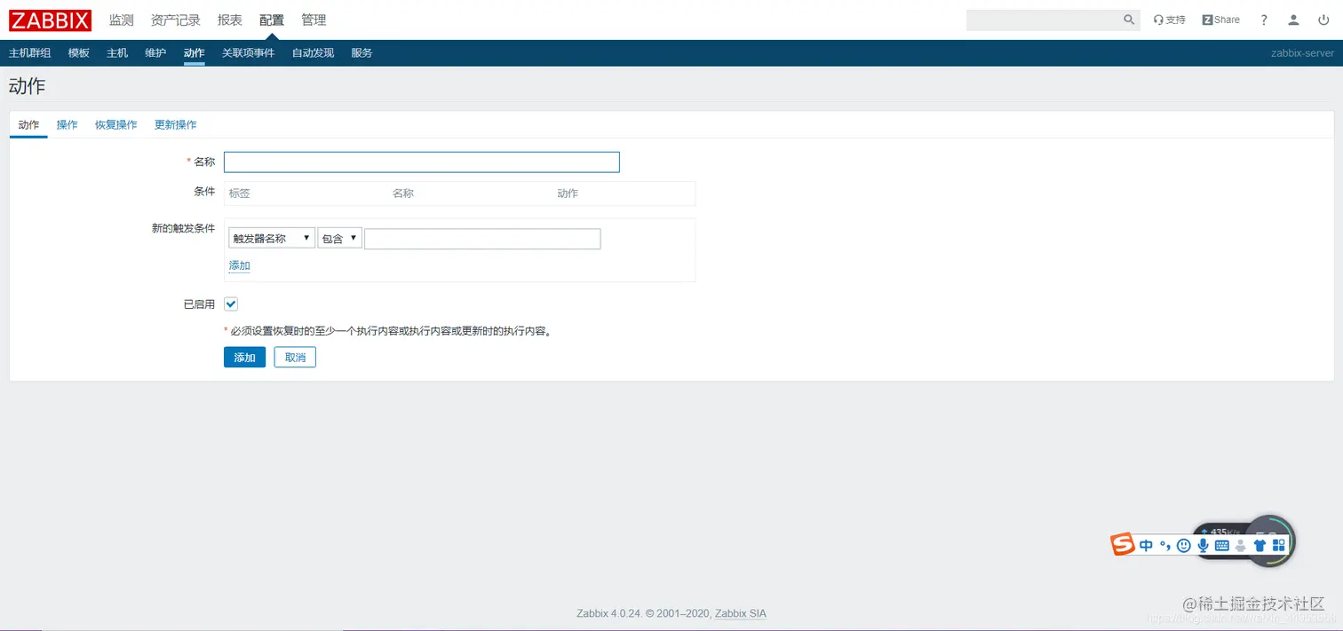Open the 支持 support headset link
The image size is (1343, 631).
[1169, 20]
